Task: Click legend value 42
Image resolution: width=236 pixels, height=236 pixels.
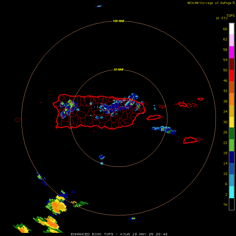Action: (x=225, y=91)
